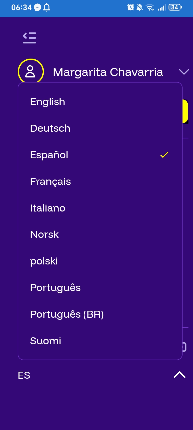Image resolution: width=193 pixels, height=430 pixels.
Task: Switch to Português (BR)
Action: pos(67,314)
